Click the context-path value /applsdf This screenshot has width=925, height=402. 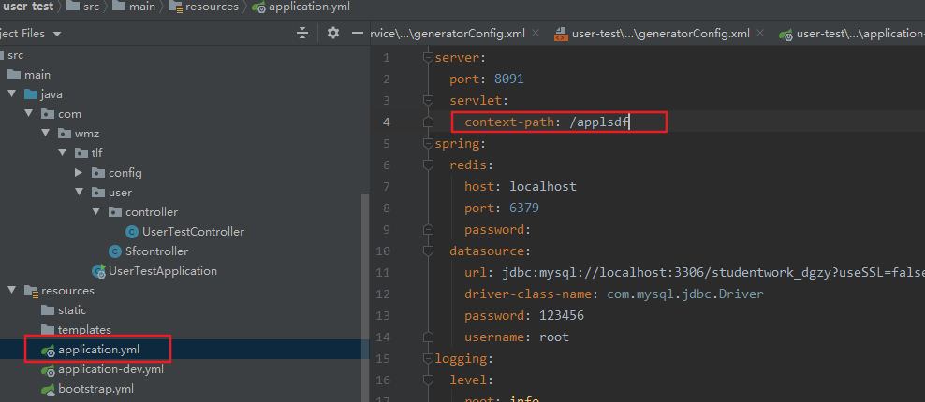coord(599,122)
